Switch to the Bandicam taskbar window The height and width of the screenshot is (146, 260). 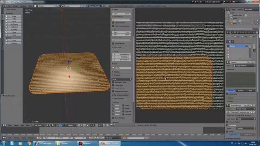coord(88,143)
